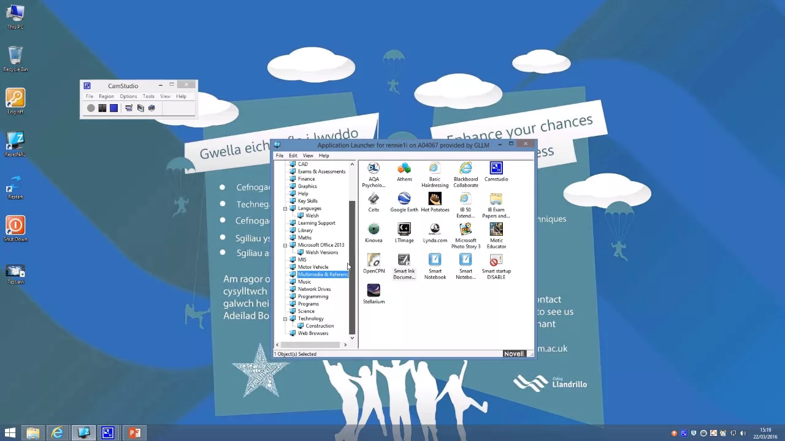Image resolution: width=785 pixels, height=441 pixels.
Task: Launch Google Earth from the launcher
Action: click(x=404, y=203)
